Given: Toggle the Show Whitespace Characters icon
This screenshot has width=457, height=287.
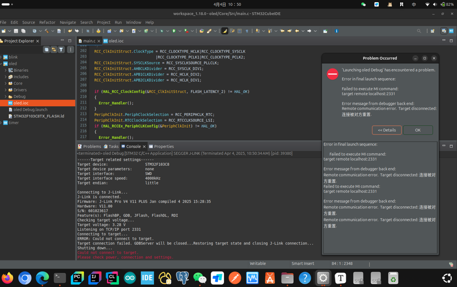Looking at the screenshot, I should click(x=247, y=31).
